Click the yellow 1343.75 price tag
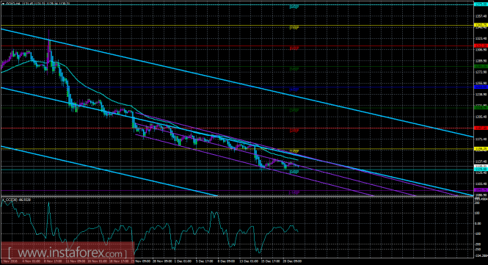Viewport: 488px width, 265px height. pos(480,25)
